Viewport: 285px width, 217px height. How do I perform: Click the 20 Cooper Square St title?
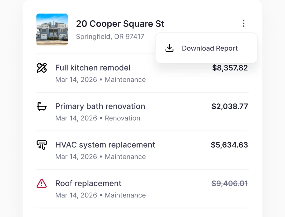coord(120,24)
